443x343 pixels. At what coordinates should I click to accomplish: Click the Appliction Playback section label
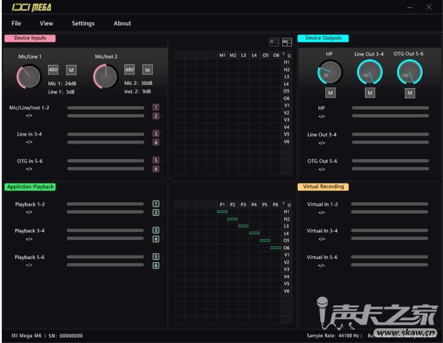30,186
